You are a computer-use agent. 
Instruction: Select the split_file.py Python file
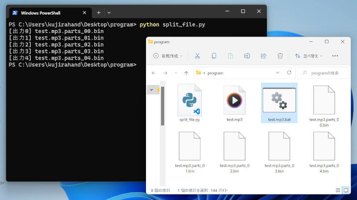click(x=190, y=103)
